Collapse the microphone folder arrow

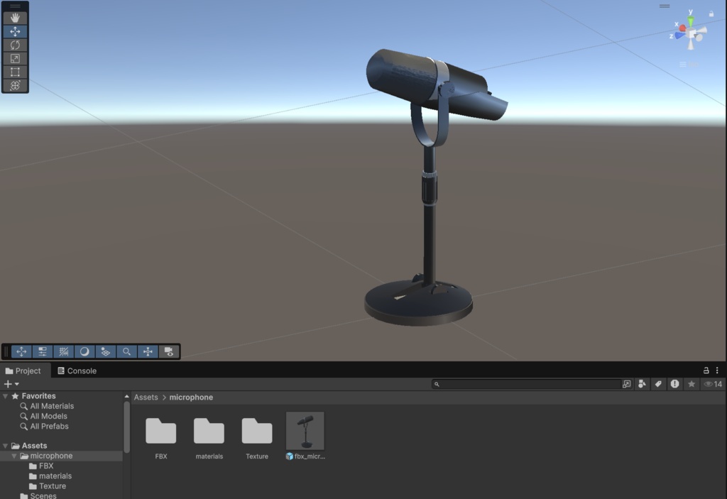(x=14, y=456)
